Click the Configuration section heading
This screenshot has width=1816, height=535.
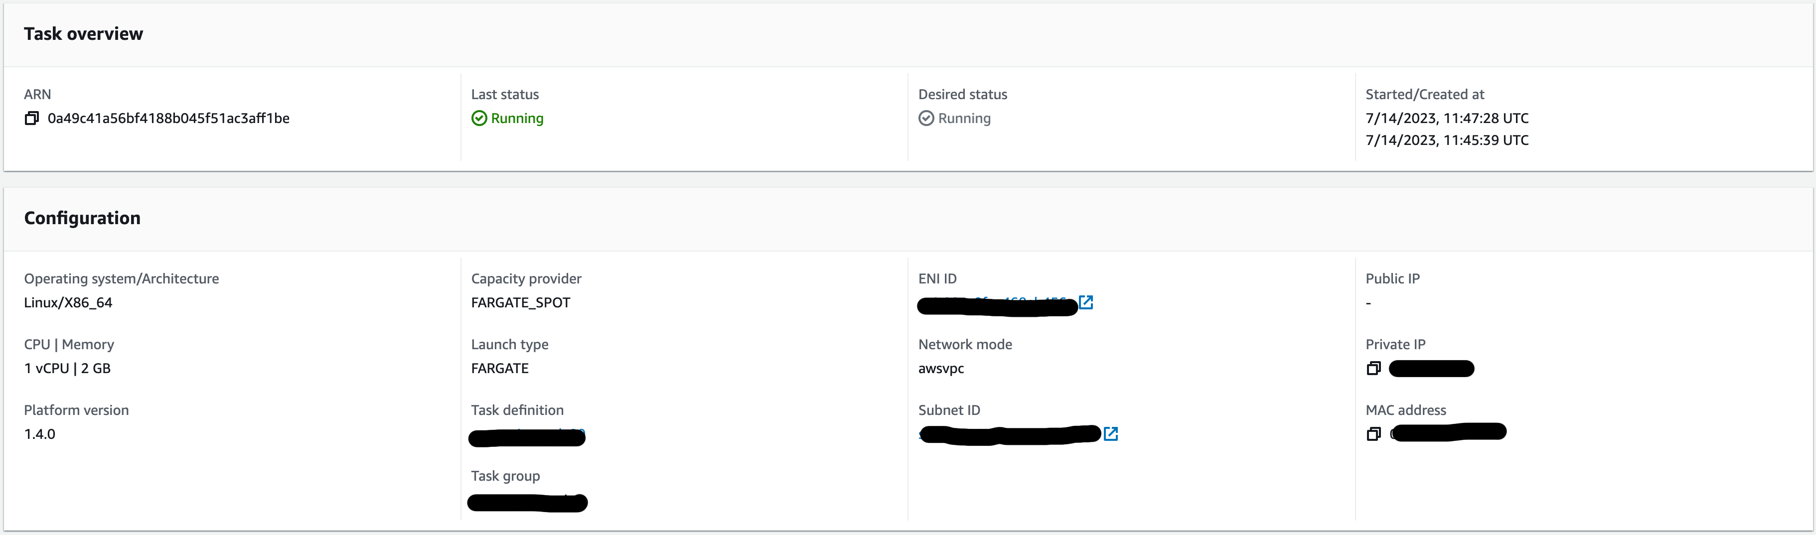tap(82, 219)
